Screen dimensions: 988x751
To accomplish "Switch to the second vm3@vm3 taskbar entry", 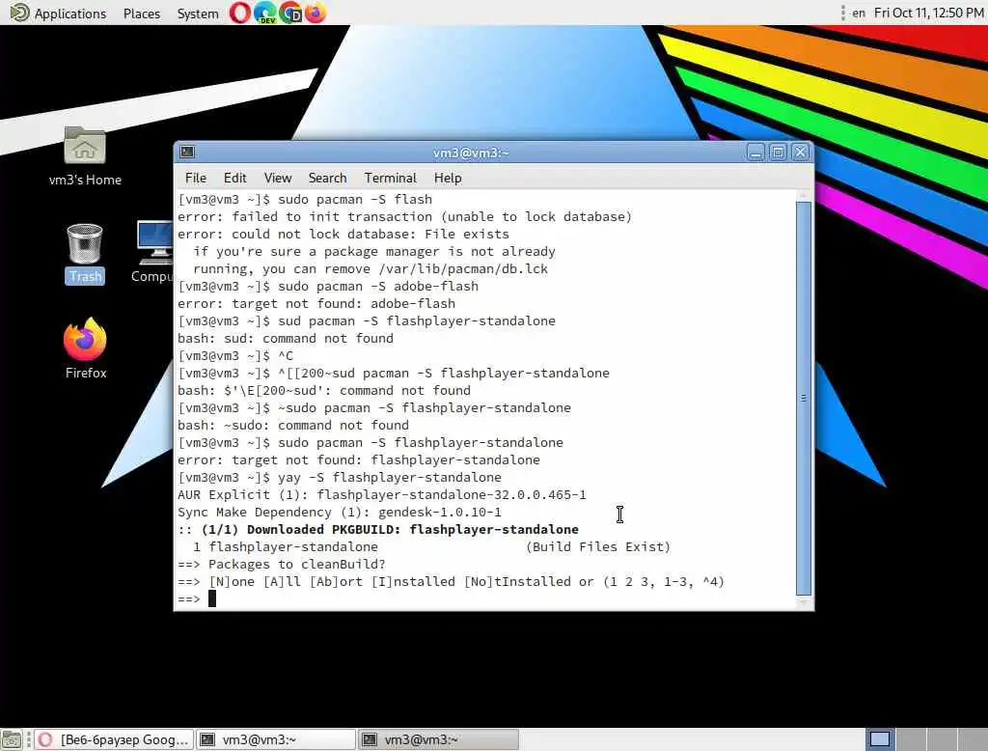I will (438, 739).
